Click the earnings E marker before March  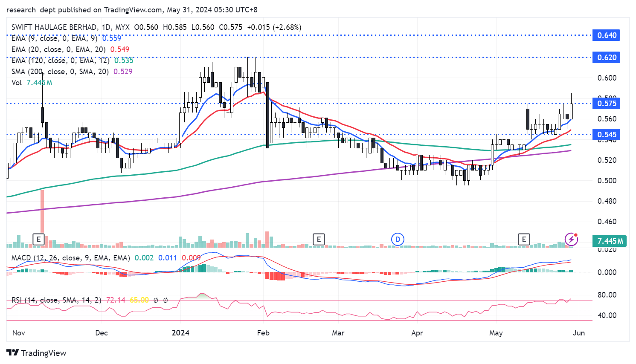coord(319,240)
